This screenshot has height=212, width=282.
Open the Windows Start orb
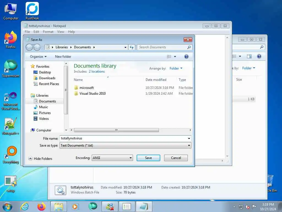(7, 206)
